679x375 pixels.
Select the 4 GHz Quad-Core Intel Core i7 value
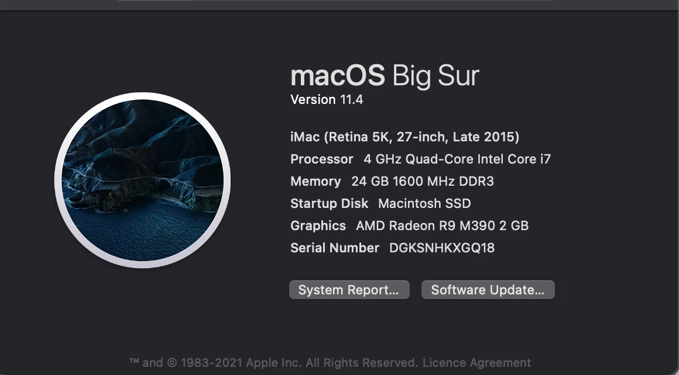click(457, 159)
